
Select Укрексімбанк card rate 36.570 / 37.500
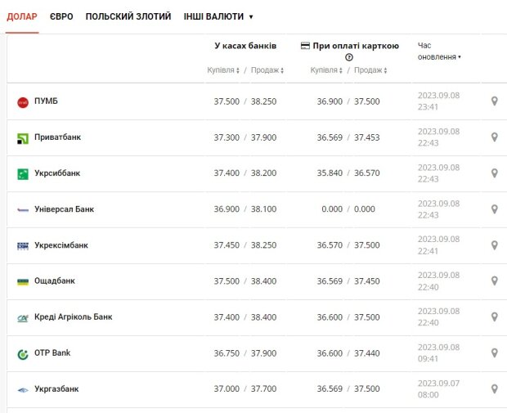348,245
